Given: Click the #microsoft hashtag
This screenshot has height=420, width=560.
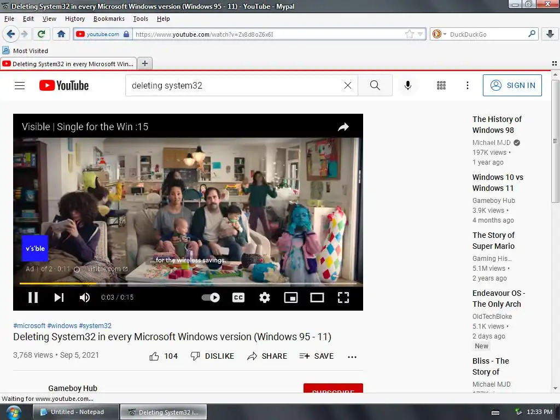Looking at the screenshot, I should point(30,326).
